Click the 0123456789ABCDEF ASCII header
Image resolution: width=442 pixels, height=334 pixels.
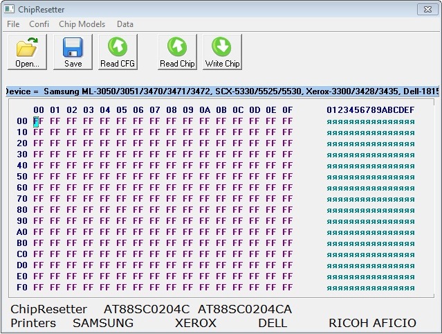[x=370, y=109]
